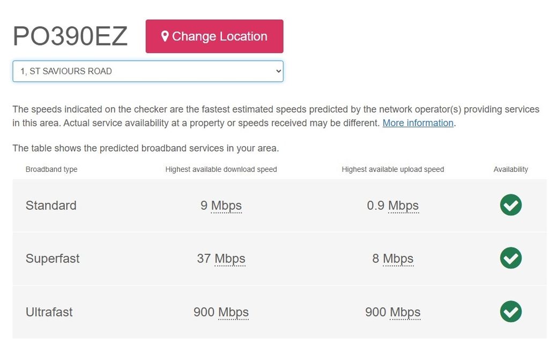Click the Ultrafast broadband type row label
The height and width of the screenshot is (339, 549).
tap(49, 312)
